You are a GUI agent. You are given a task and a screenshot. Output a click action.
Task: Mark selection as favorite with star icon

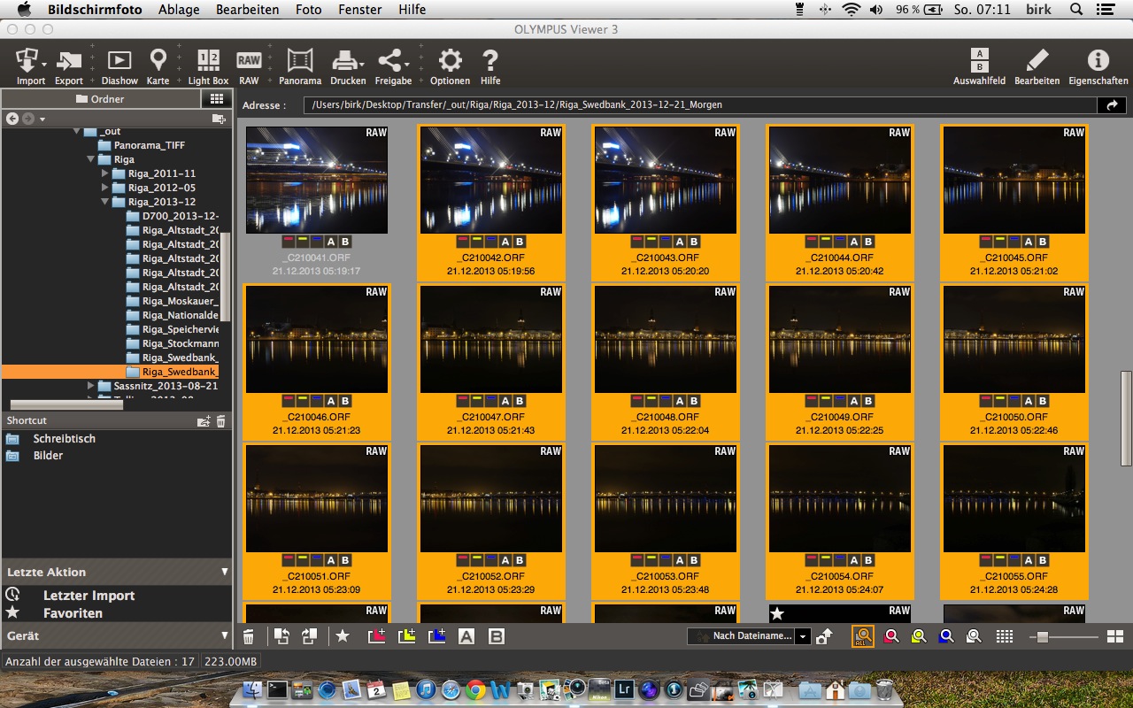(343, 636)
